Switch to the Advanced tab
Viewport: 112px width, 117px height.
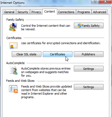(x=99, y=12)
